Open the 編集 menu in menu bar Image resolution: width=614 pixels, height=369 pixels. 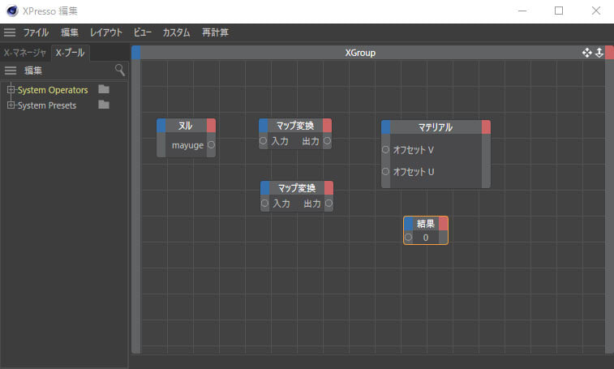click(69, 32)
